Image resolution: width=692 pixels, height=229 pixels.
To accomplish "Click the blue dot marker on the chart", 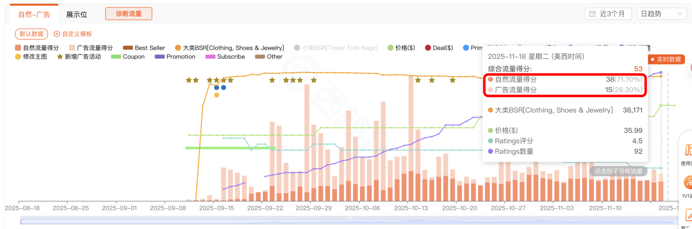I will pyautogui.click(x=216, y=87).
